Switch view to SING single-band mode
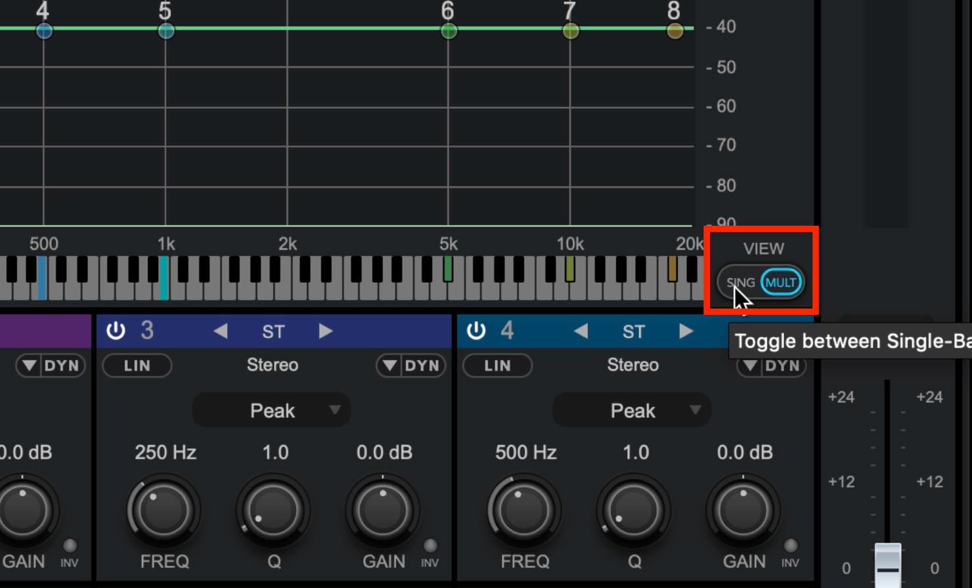Viewport: 972px width, 588px height. click(740, 283)
